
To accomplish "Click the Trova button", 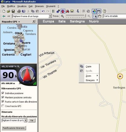I will pos(55,16).
